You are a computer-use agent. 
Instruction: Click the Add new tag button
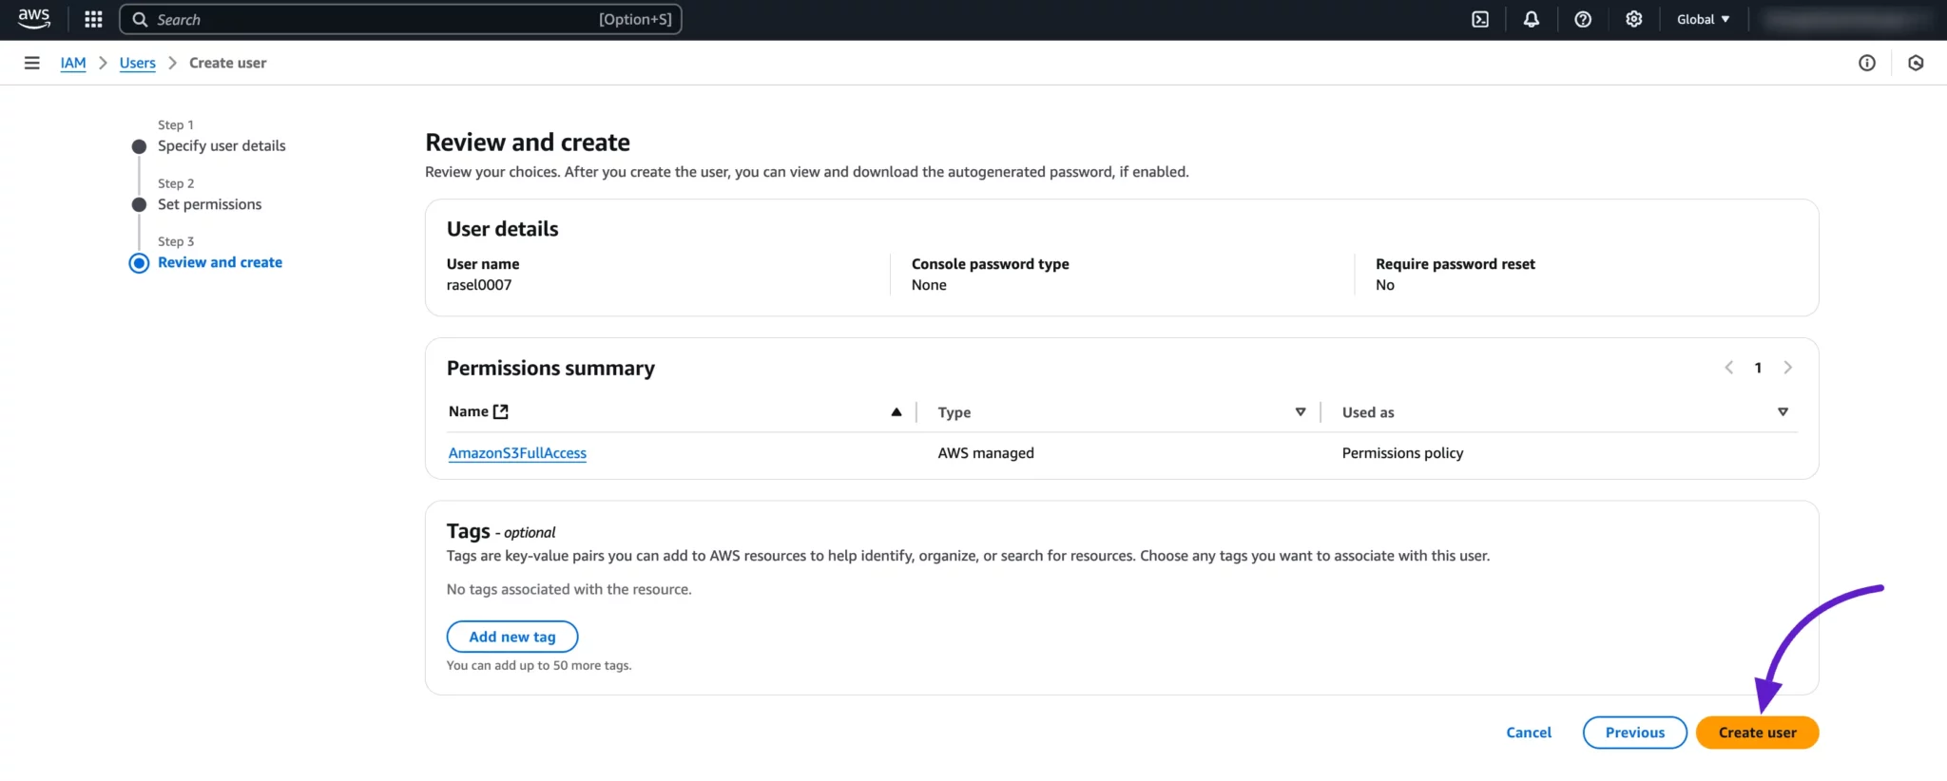pyautogui.click(x=511, y=637)
